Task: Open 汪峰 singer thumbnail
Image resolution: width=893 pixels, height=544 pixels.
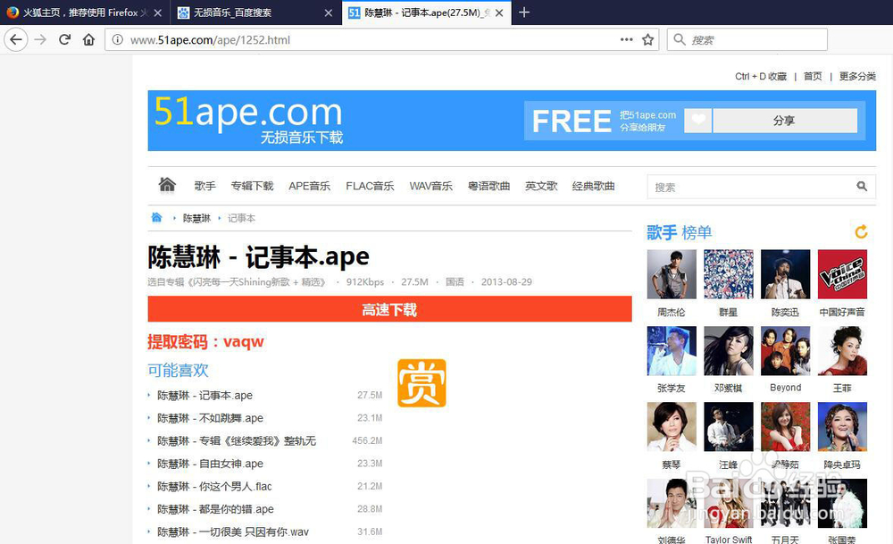Action: coord(729,427)
